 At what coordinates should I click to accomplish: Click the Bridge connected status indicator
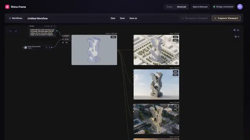click(x=223, y=7)
